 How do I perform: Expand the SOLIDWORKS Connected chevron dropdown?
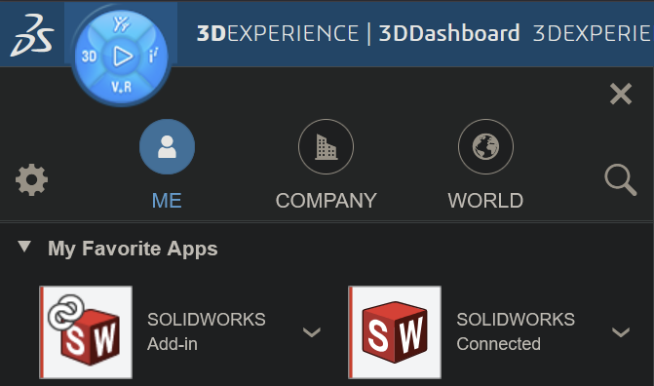coord(621,332)
